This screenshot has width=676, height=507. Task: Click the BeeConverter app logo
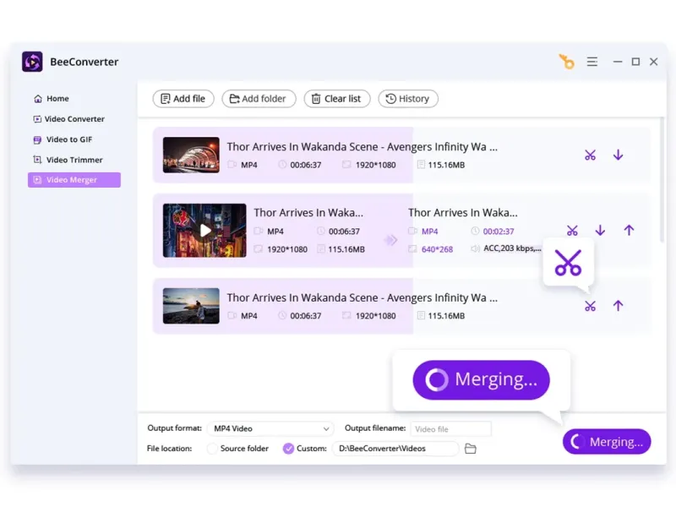point(32,62)
